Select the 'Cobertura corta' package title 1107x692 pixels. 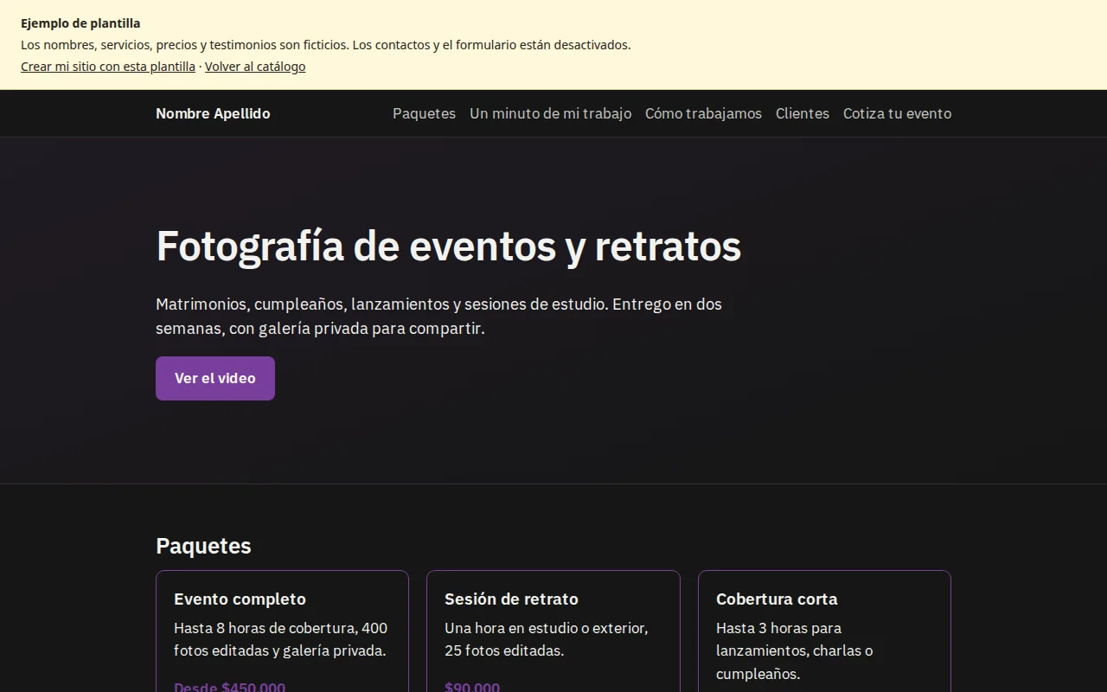777,599
